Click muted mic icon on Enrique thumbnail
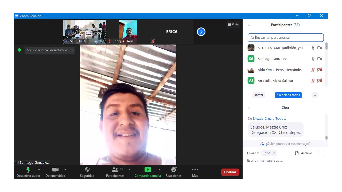Screen dimensions: 342x192 pyautogui.click(x=110, y=41)
